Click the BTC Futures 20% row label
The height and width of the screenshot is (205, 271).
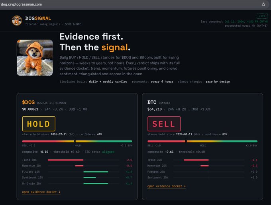click(x=156, y=172)
